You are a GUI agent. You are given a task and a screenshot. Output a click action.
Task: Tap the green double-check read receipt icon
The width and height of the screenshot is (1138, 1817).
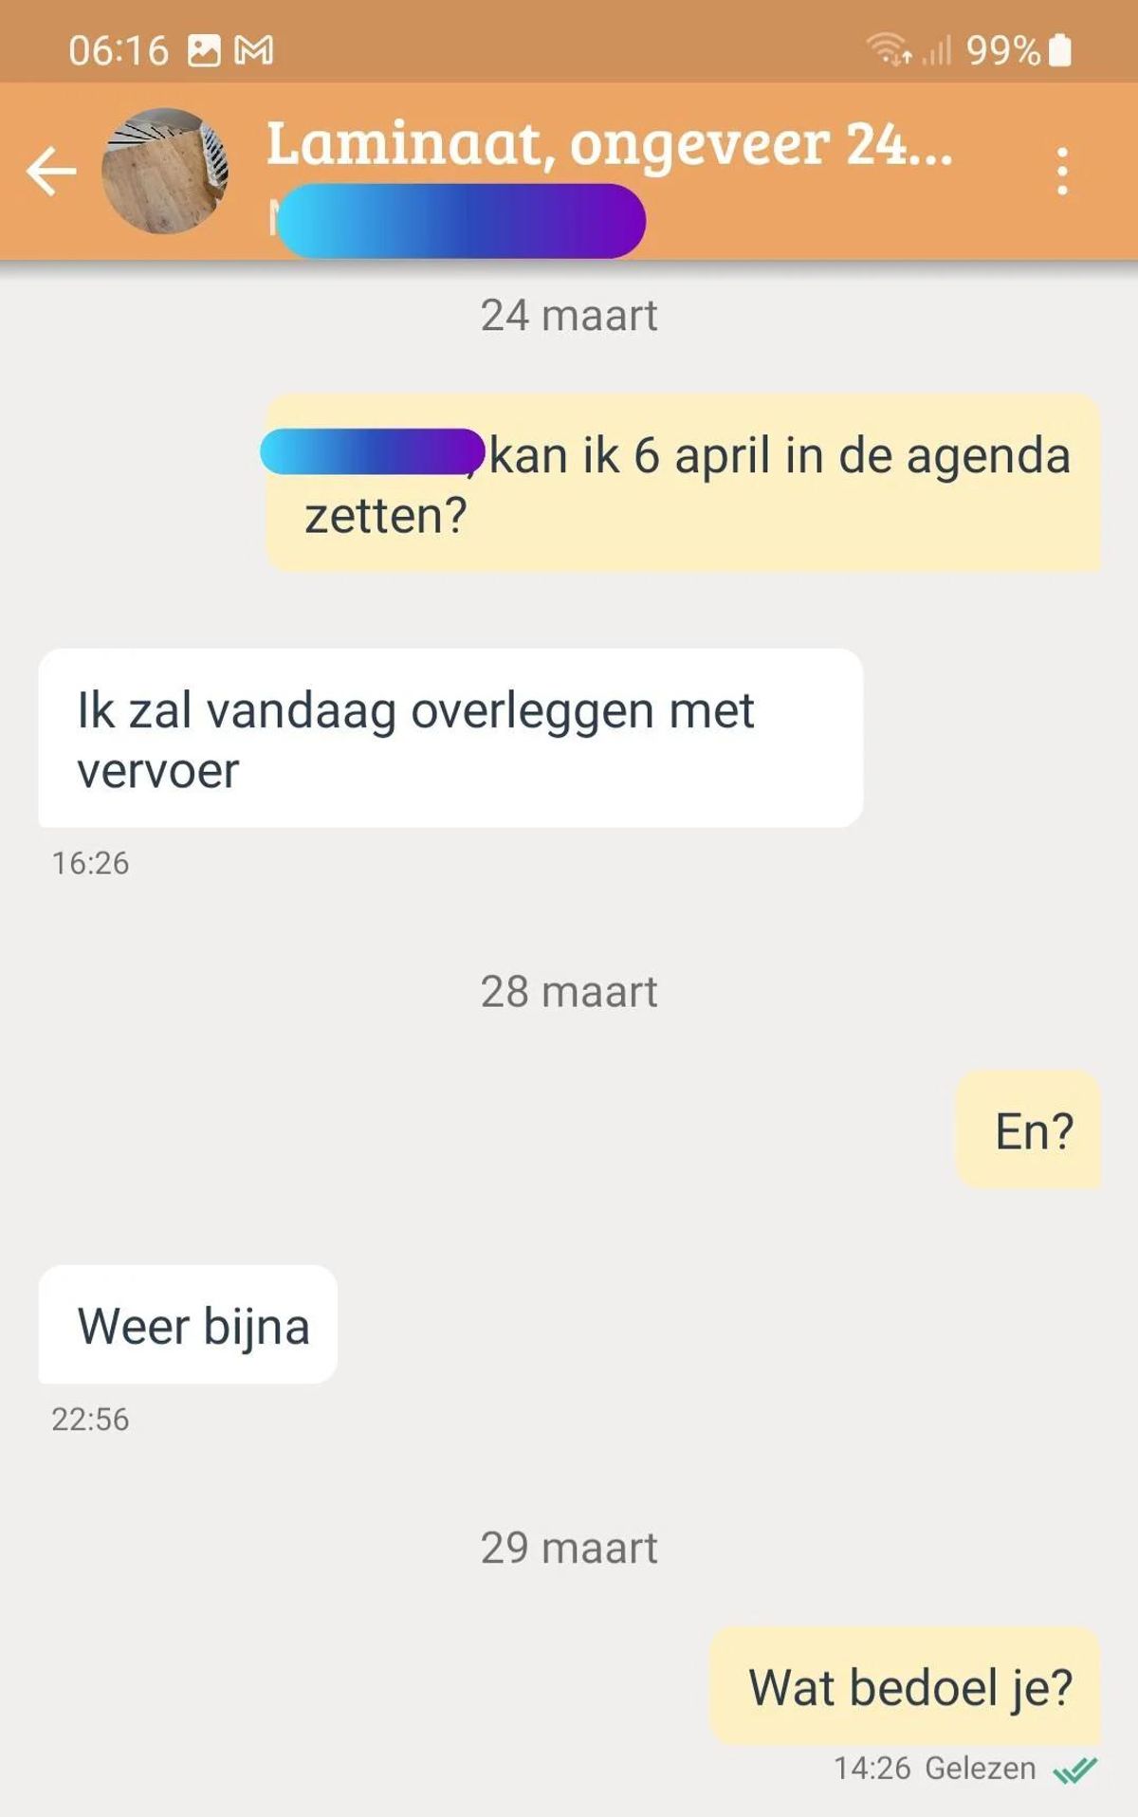1074,1770
